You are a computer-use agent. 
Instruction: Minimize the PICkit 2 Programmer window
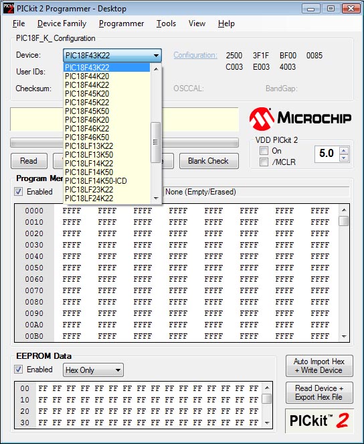(x=311, y=9)
